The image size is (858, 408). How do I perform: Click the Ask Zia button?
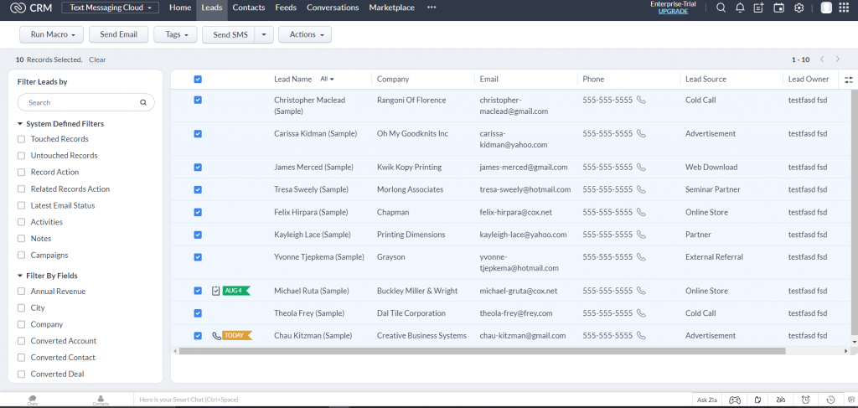point(707,400)
